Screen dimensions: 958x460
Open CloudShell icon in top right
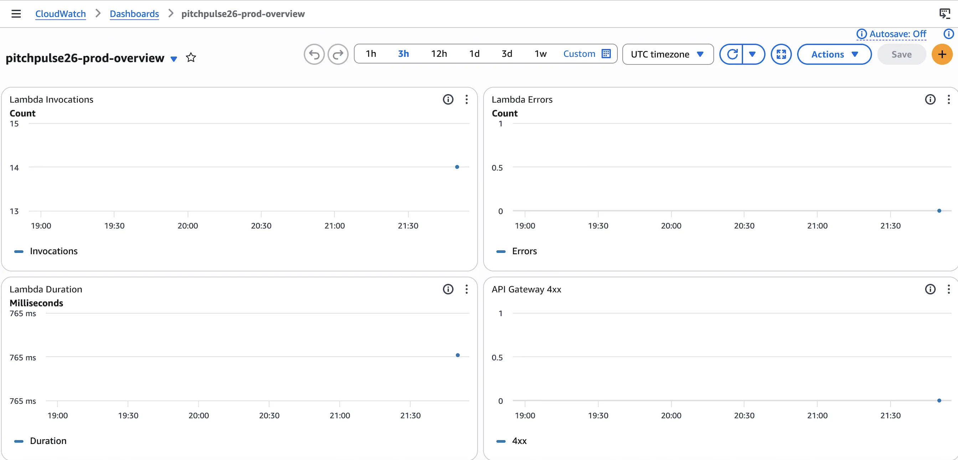(944, 14)
